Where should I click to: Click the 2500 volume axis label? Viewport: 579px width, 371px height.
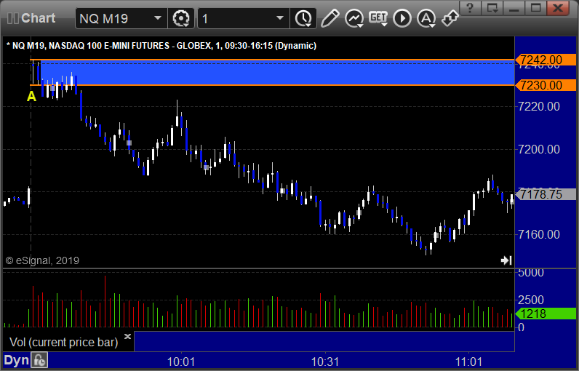point(530,300)
